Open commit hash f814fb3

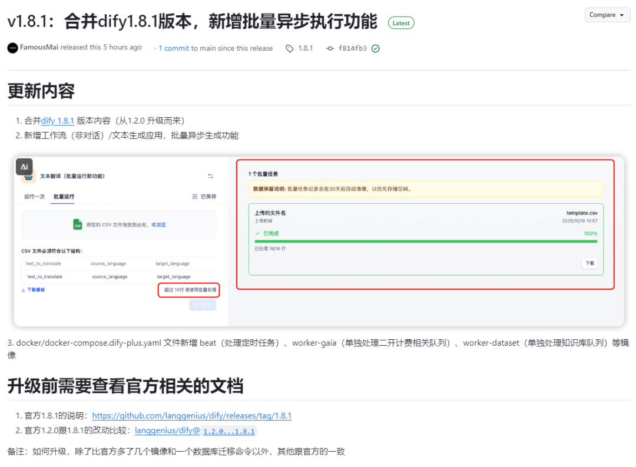point(353,48)
